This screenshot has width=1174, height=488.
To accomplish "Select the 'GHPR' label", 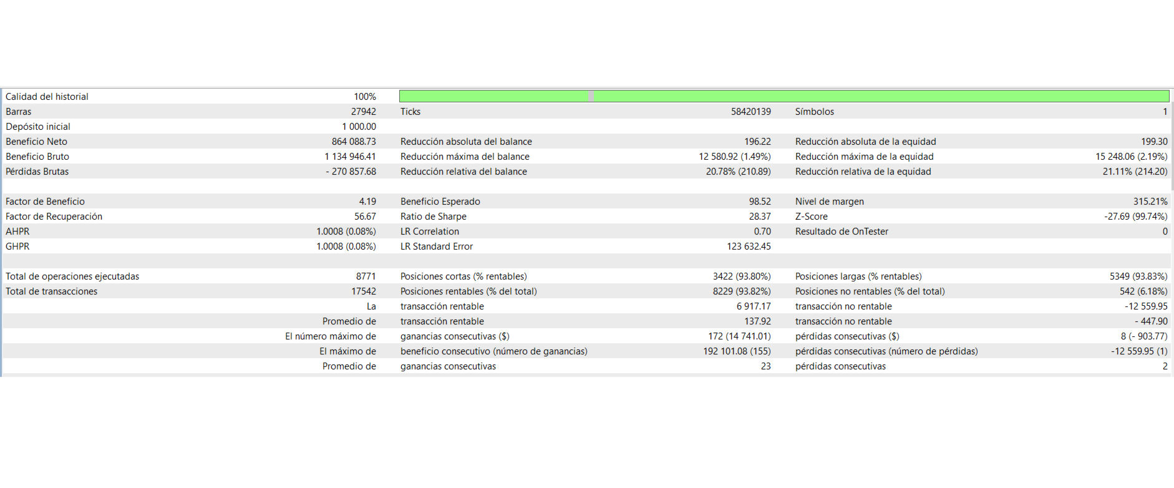I will 17,246.
